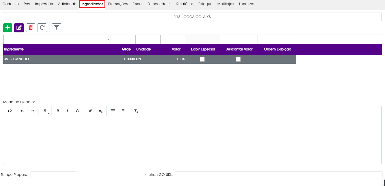Toggle bold formatting
Viewport: 385px width, 186px height.
[58, 111]
